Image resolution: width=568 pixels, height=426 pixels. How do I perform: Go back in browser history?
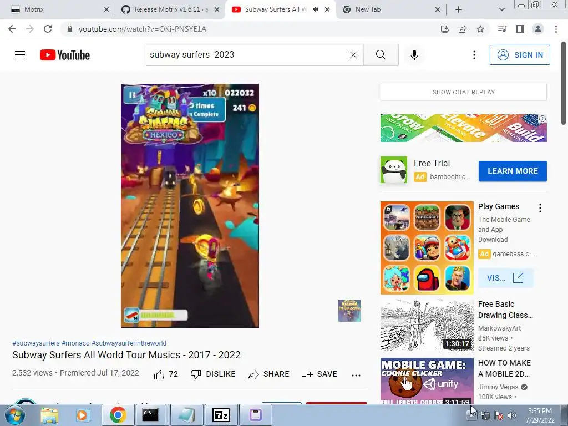click(x=12, y=29)
